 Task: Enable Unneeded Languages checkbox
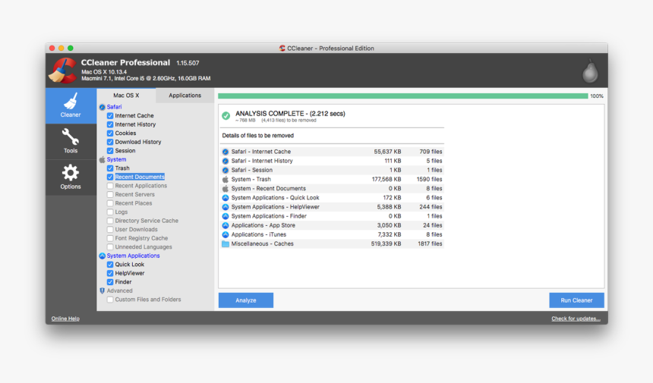[110, 247]
